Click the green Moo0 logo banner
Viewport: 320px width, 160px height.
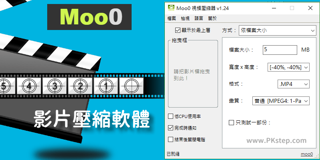point(89,17)
